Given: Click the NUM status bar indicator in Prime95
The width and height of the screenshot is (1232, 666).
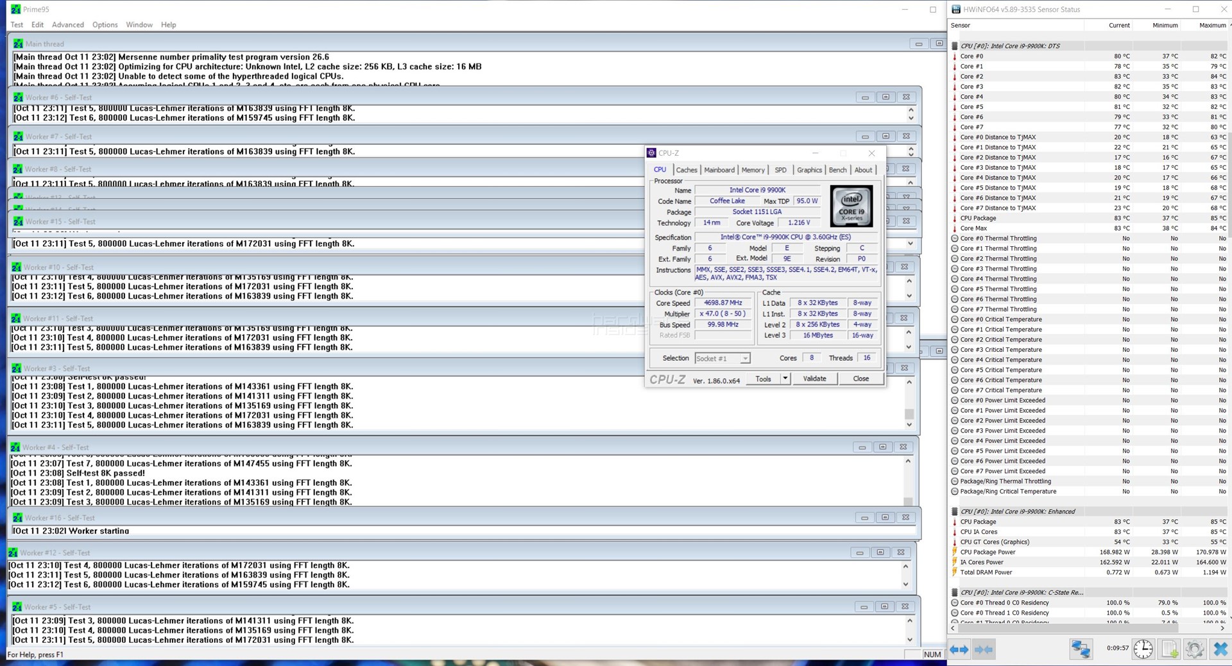Looking at the screenshot, I should 932,654.
